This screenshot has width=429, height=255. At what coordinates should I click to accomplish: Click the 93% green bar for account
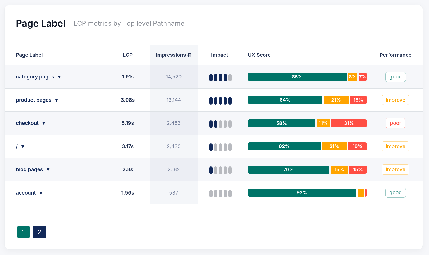(302, 193)
